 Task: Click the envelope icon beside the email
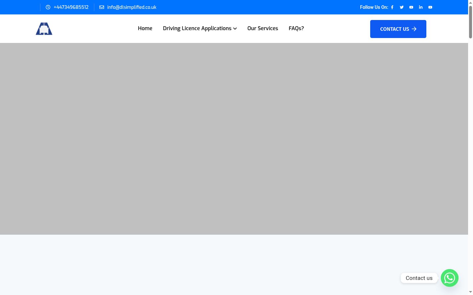click(x=102, y=7)
